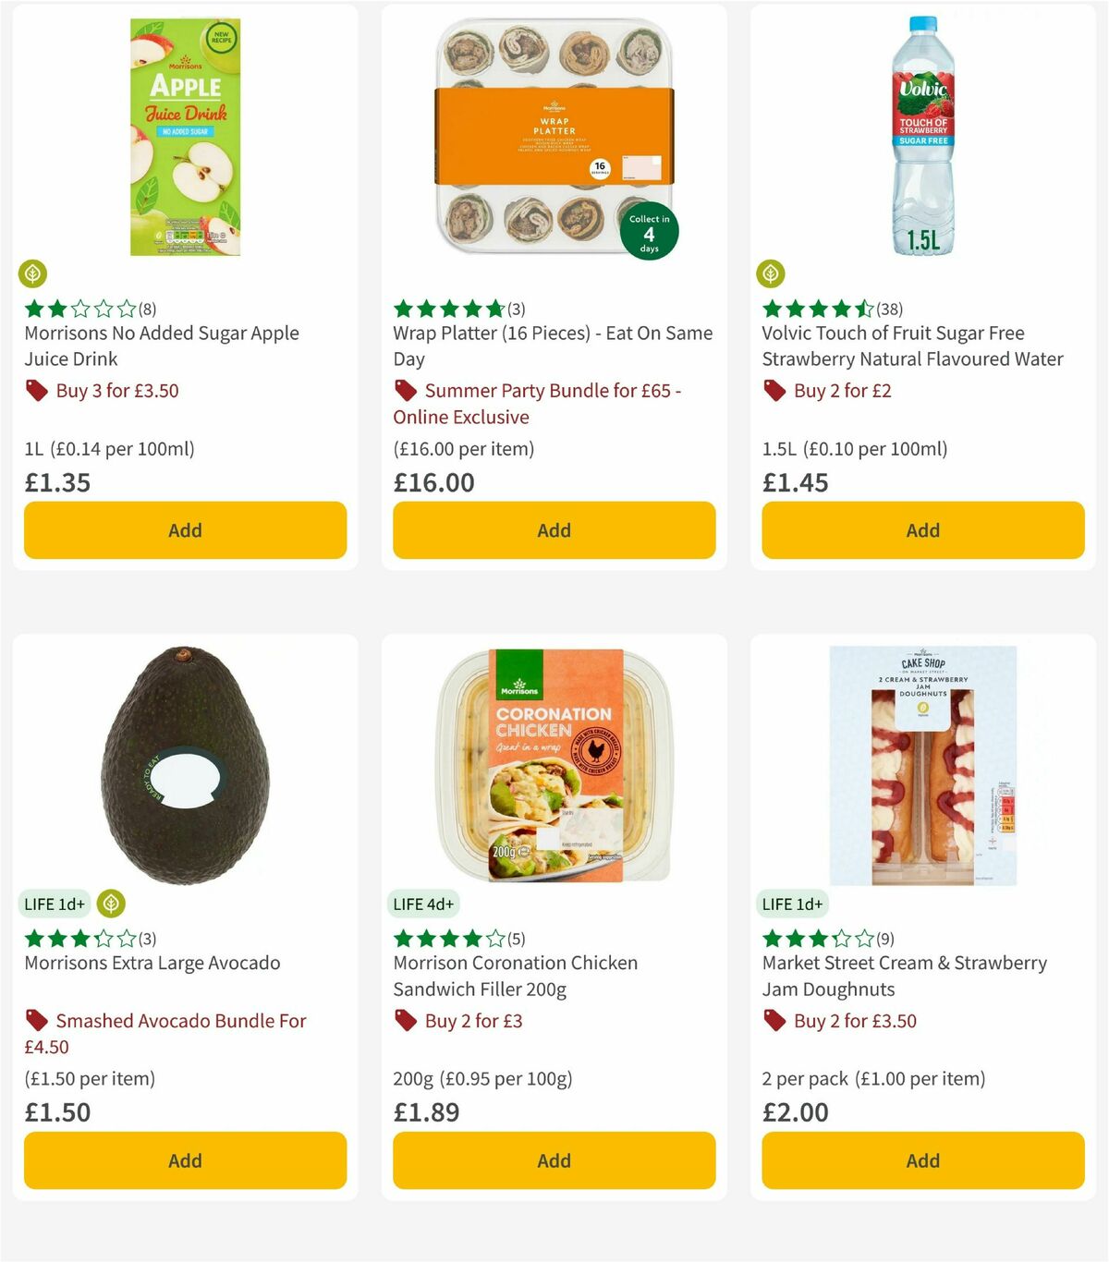Viewport: 1109px width, 1262px height.
Task: Click the 'LIFE 4d+' label on the Coronation Chicken
Action: coord(422,904)
